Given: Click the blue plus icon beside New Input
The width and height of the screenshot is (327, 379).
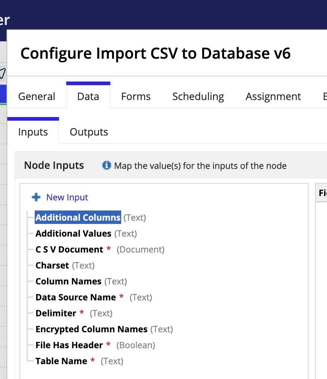Looking at the screenshot, I should click(36, 197).
